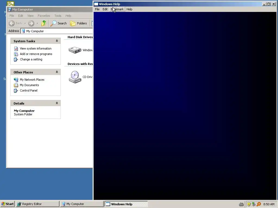This screenshot has height=208, width=278.
Task: Click the Windows Help title bar icon
Action: click(x=96, y=4)
